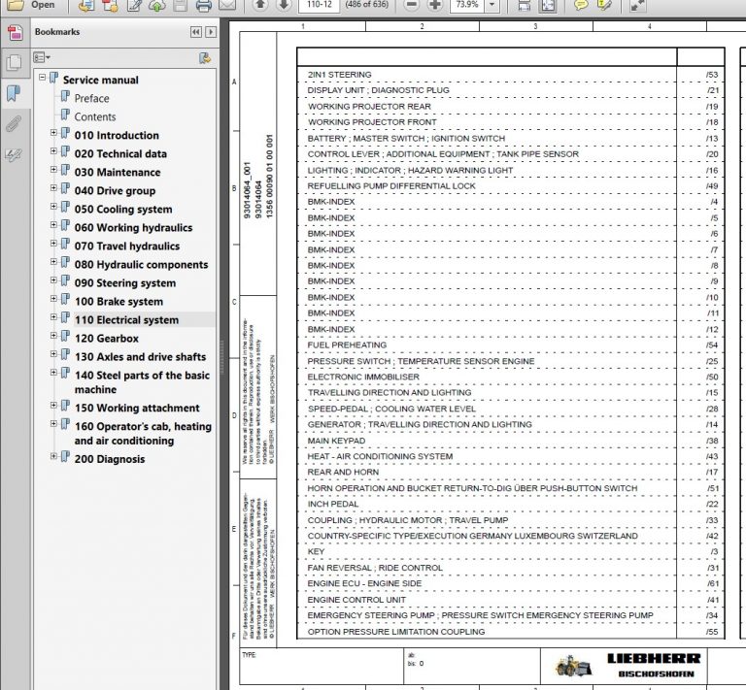Viewport: 746px width, 690px height.
Task: Click 'WORKING PROJECTOR REAR' row text
Action: pyautogui.click(x=369, y=107)
